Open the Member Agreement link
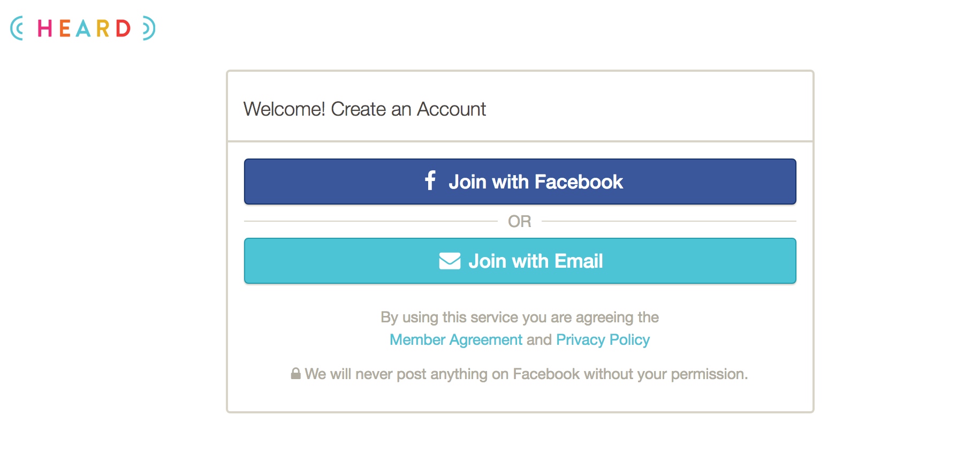The width and height of the screenshot is (957, 453). [x=456, y=340]
